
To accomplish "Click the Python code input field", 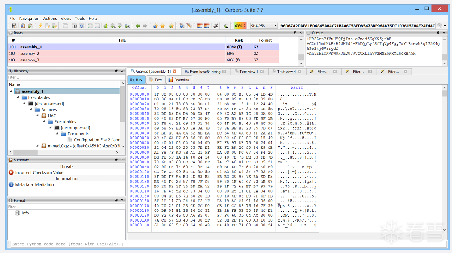I will click(x=225, y=244).
